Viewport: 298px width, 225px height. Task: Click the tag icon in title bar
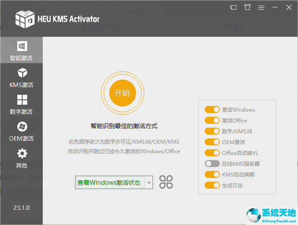(x=234, y=7)
